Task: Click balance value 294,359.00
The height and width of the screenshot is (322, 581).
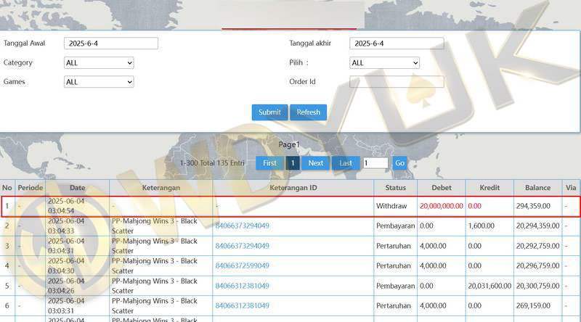Action: click(533, 206)
